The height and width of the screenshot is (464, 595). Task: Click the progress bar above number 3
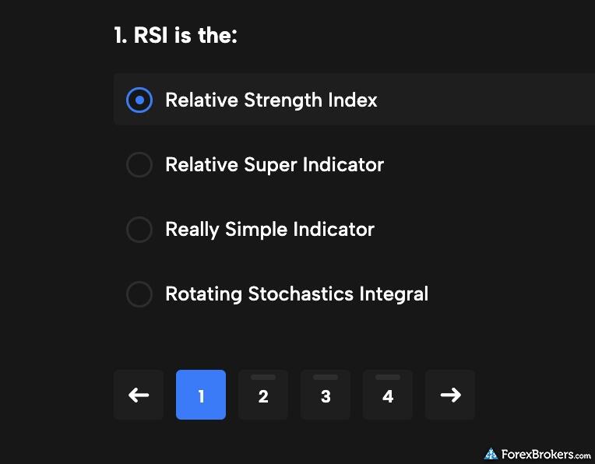coord(326,378)
